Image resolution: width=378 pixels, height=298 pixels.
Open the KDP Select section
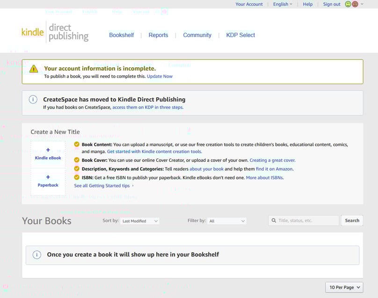(240, 35)
